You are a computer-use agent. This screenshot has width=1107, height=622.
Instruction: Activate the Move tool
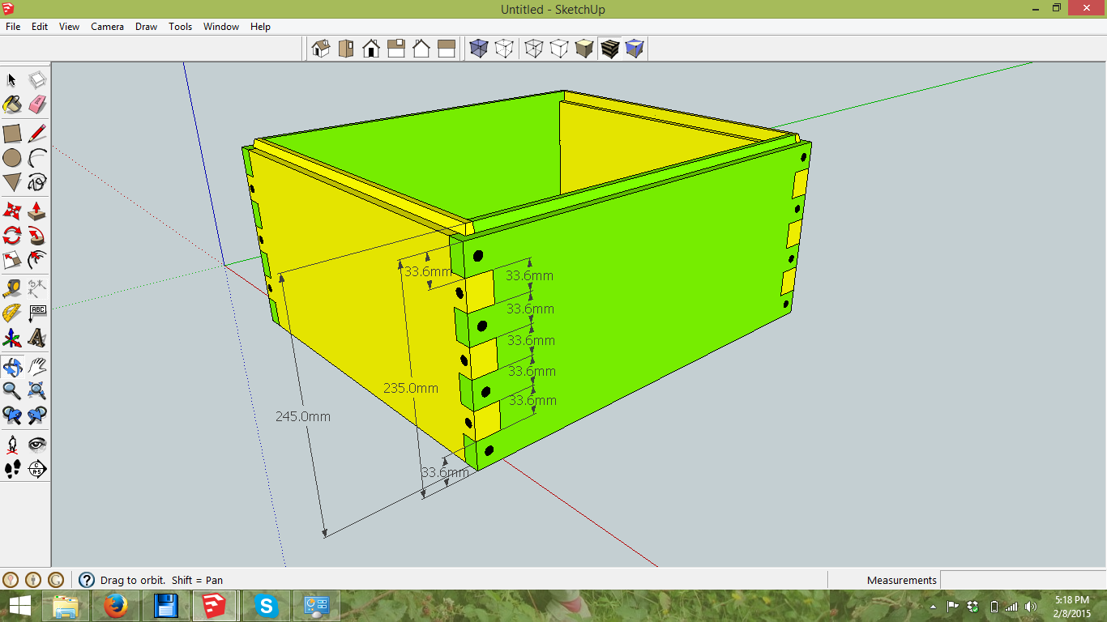tap(12, 211)
